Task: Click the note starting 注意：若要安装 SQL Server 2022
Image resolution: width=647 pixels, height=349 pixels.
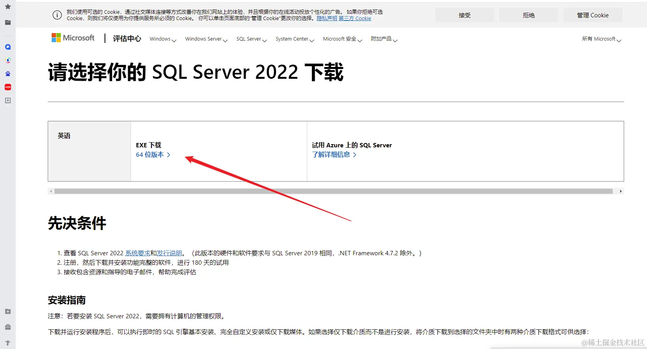Action: coord(137,316)
